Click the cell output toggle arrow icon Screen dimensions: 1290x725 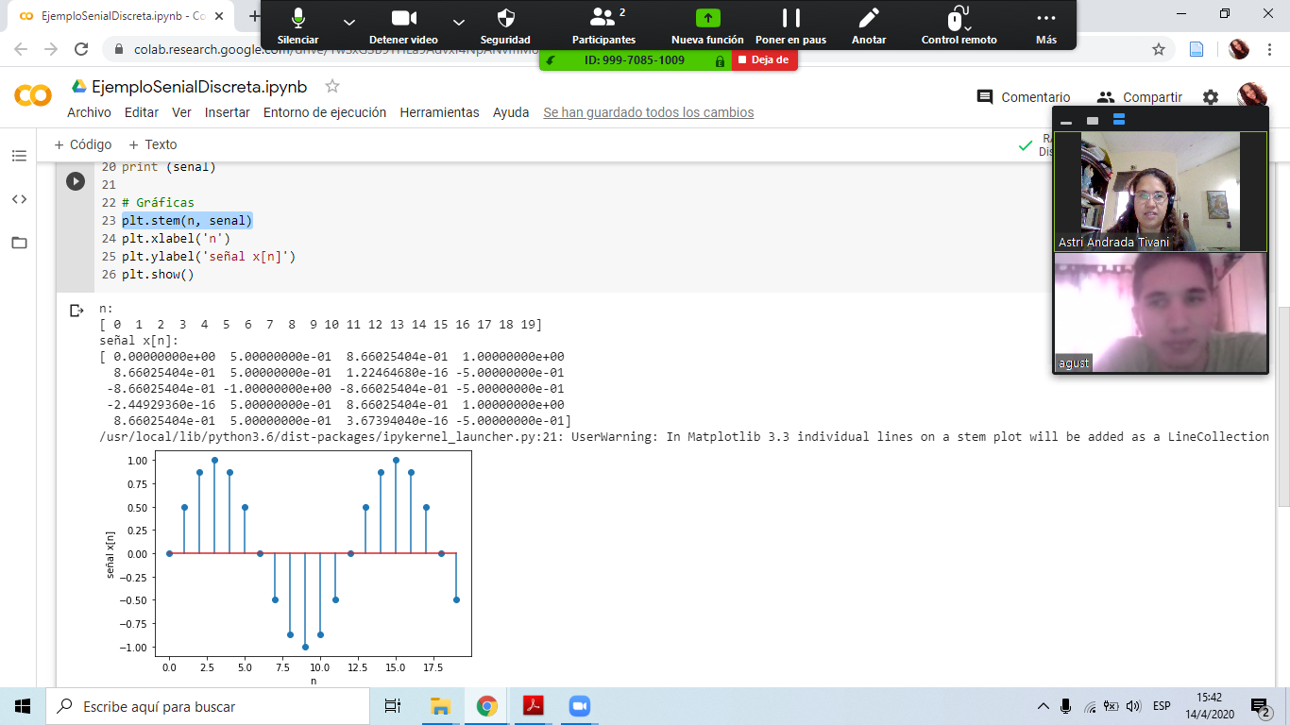point(77,311)
